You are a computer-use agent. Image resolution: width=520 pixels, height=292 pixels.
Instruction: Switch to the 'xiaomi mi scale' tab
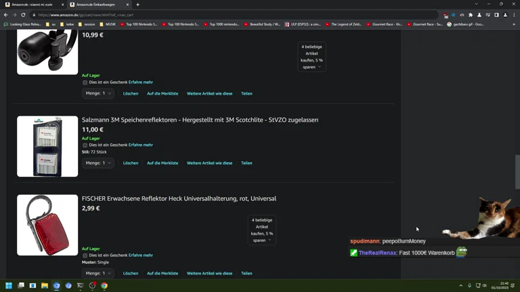pyautogui.click(x=32, y=5)
